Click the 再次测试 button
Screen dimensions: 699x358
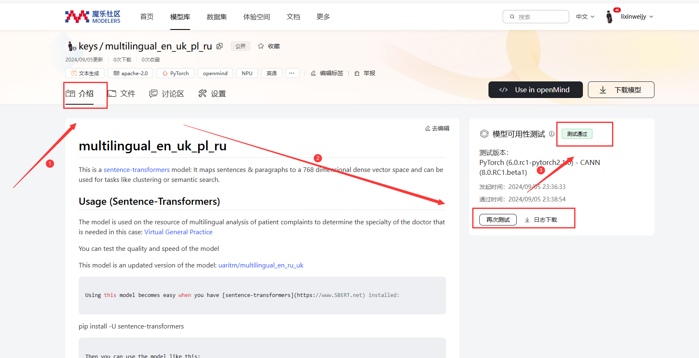pyautogui.click(x=498, y=220)
